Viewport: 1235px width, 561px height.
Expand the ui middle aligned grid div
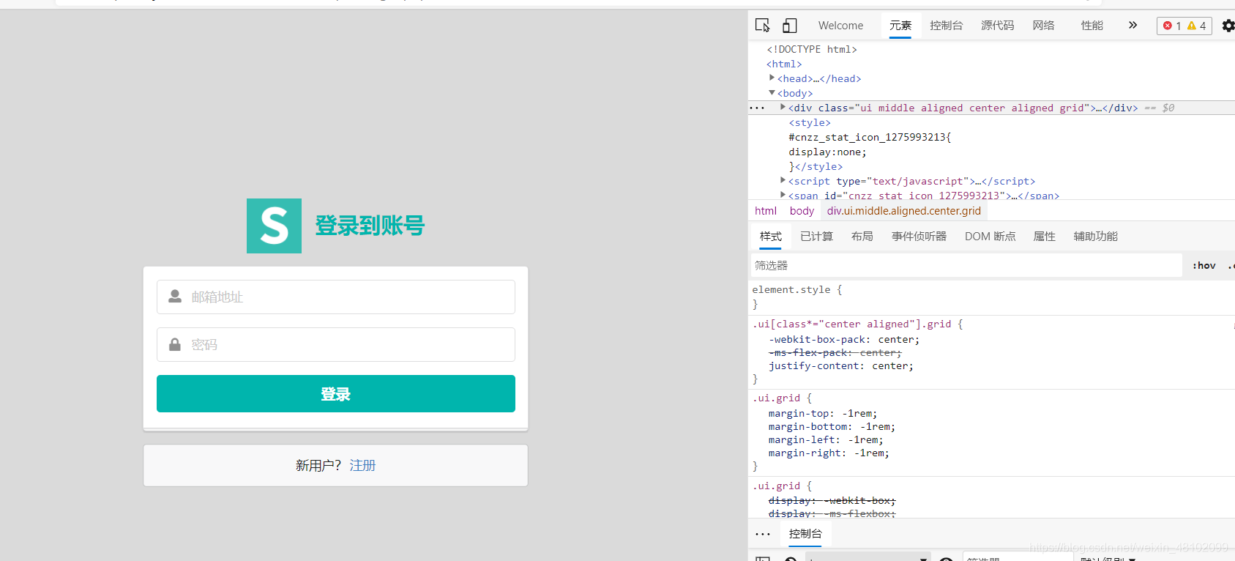point(783,107)
